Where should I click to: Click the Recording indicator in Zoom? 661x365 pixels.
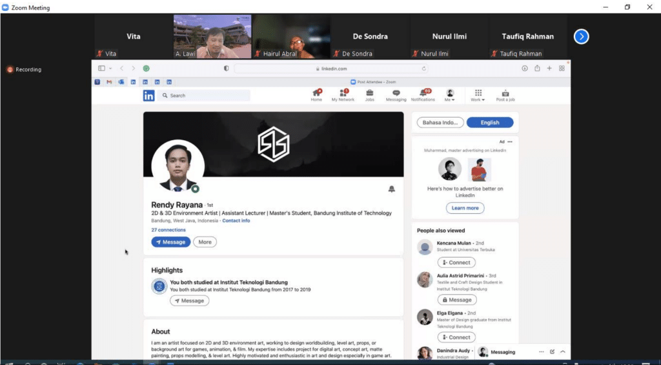click(24, 70)
